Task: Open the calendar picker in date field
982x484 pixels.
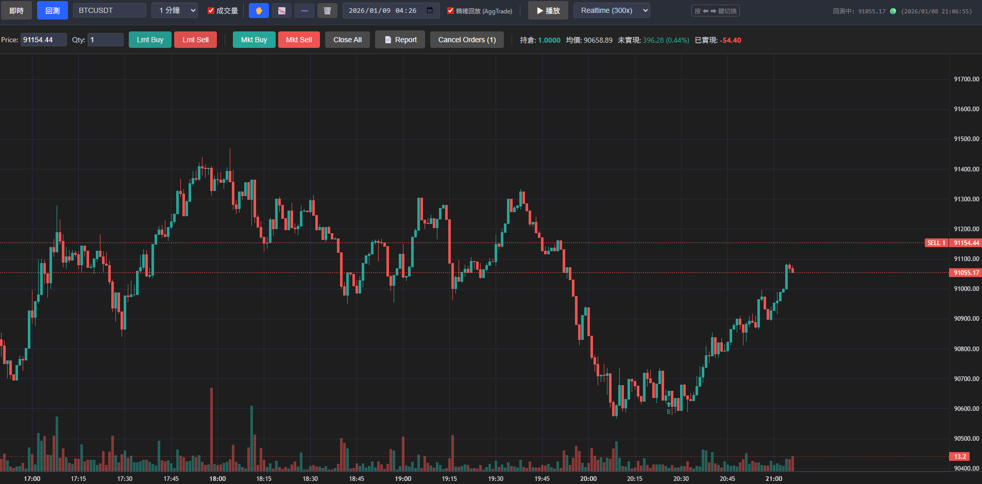Action: click(x=430, y=10)
